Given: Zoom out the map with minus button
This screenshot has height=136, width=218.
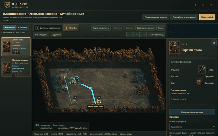Looking at the screenshot, I should [x=129, y=35].
